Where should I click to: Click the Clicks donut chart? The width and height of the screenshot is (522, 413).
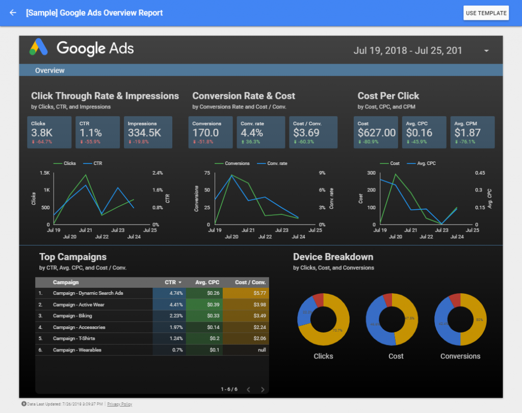point(323,319)
